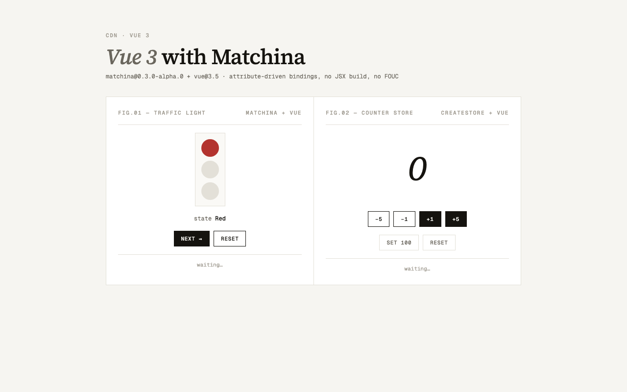The height and width of the screenshot is (392, 627).
Task: Reset the traffic light state
Action: (230, 239)
